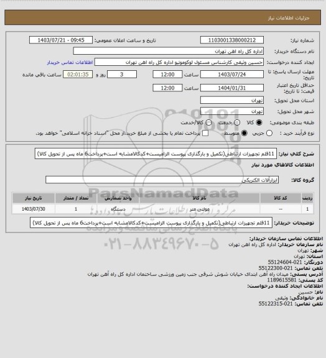Viewport: 326px width, 358px height.
Task: Click the گروه کالا field ابزارآلات الکتریکی
Action: pyautogui.click(x=162, y=180)
